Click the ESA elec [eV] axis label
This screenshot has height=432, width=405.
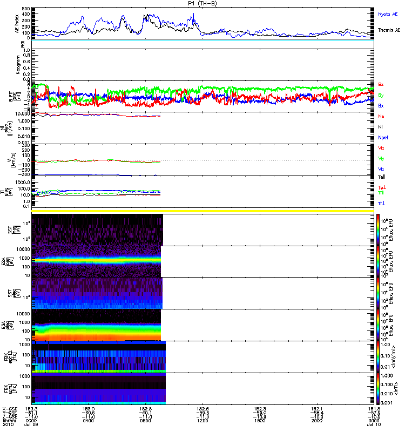click(8, 325)
